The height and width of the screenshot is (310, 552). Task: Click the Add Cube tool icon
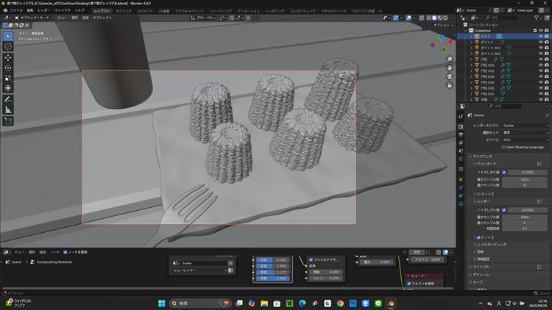8,120
